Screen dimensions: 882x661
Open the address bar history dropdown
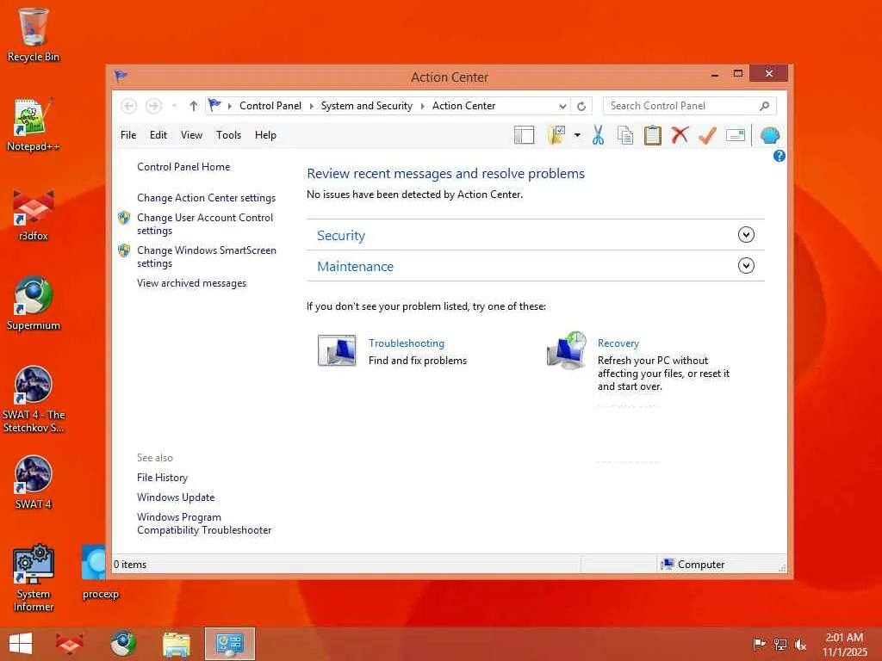click(x=562, y=106)
